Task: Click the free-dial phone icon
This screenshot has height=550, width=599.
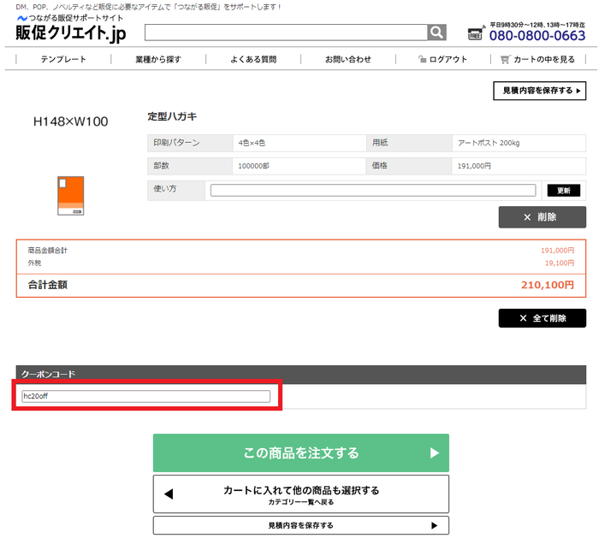Action: point(476,33)
